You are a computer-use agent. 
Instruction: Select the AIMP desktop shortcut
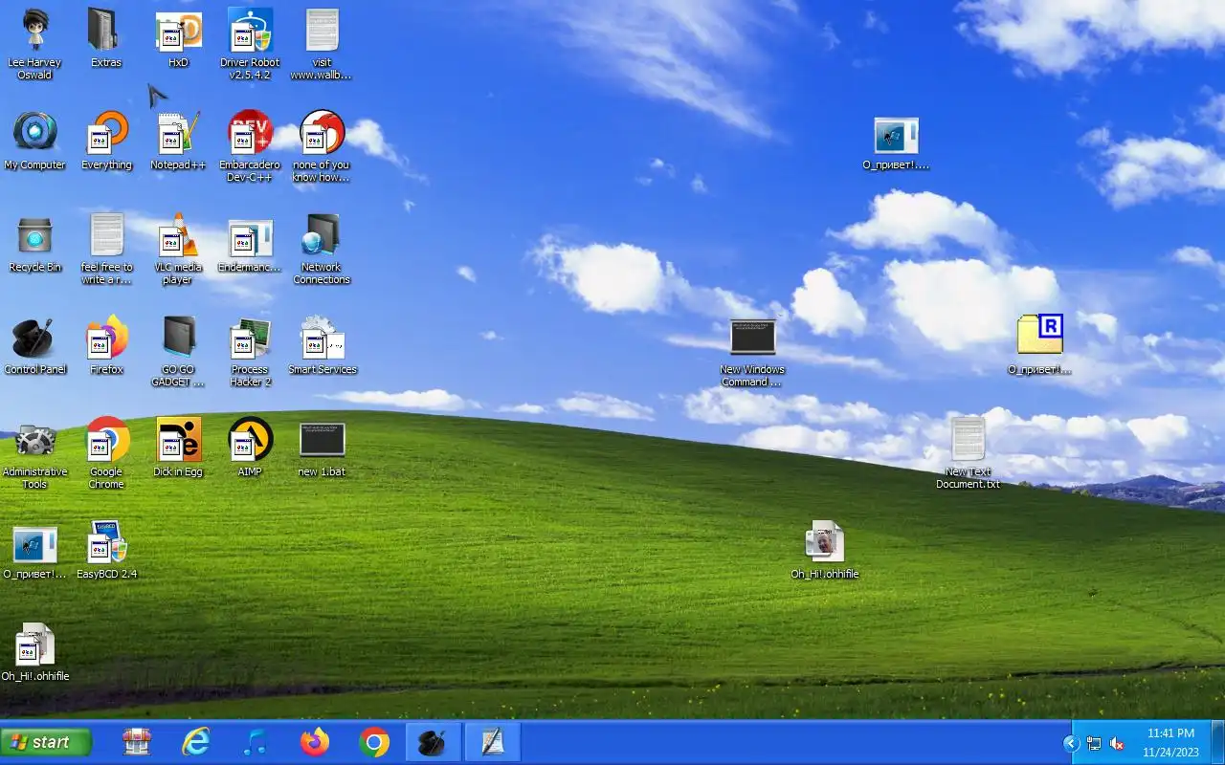(250, 448)
